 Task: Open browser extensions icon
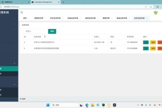[157, 7]
